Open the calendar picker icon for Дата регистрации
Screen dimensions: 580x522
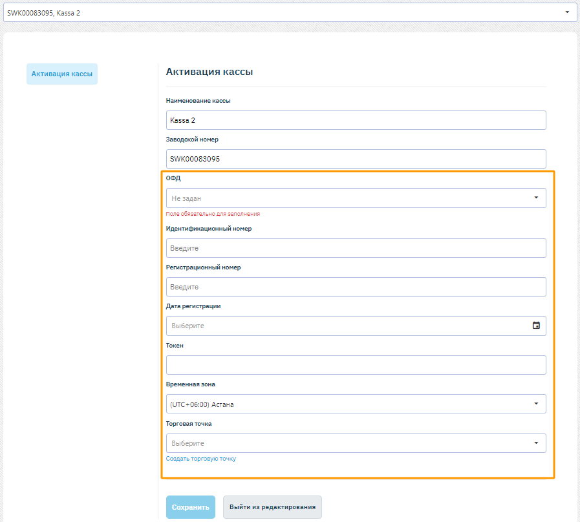(x=536, y=326)
